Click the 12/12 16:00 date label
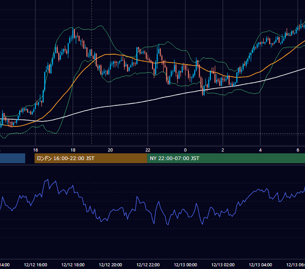This screenshot has width=305, height=269. 35,265
